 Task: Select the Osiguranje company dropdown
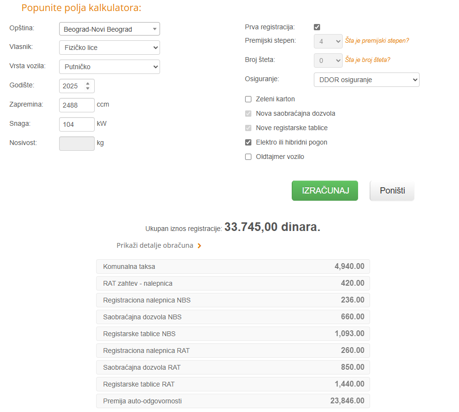pos(366,80)
